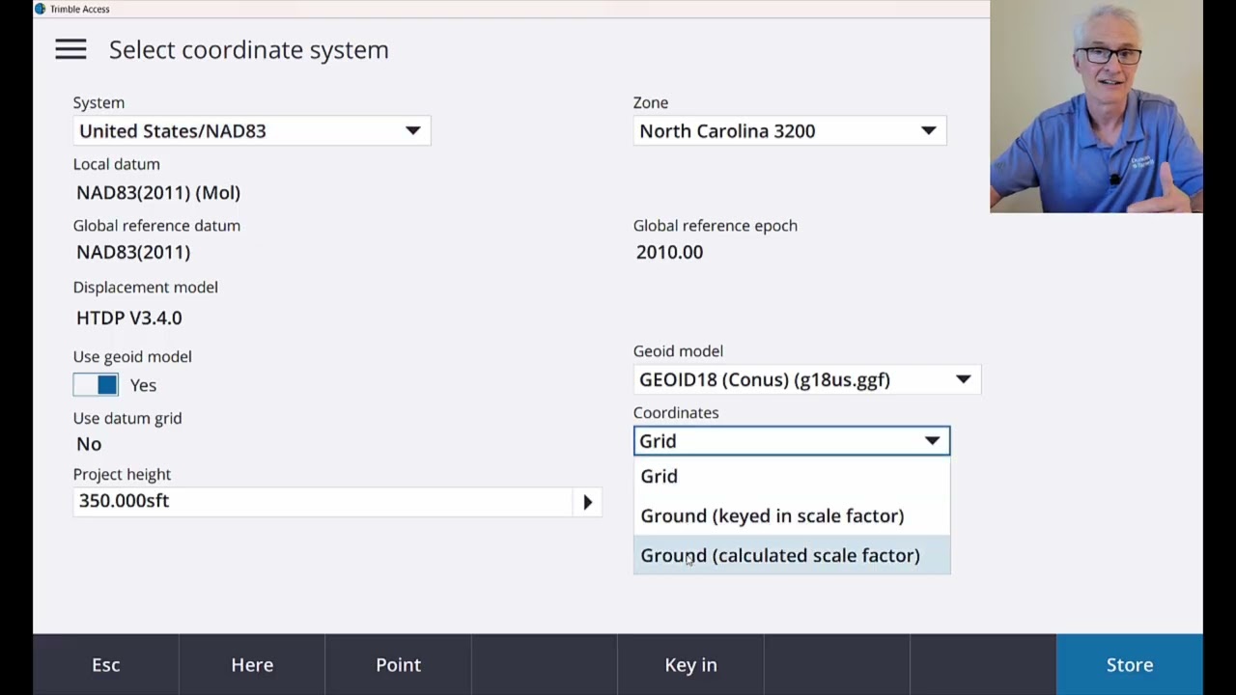Store the coordinate system settings
The image size is (1236, 695).
[1129, 664]
